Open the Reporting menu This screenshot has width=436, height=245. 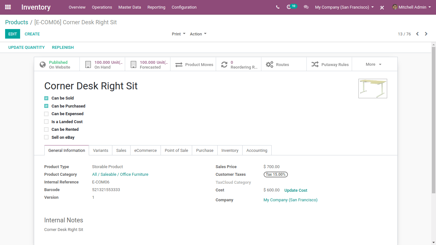coord(156,7)
